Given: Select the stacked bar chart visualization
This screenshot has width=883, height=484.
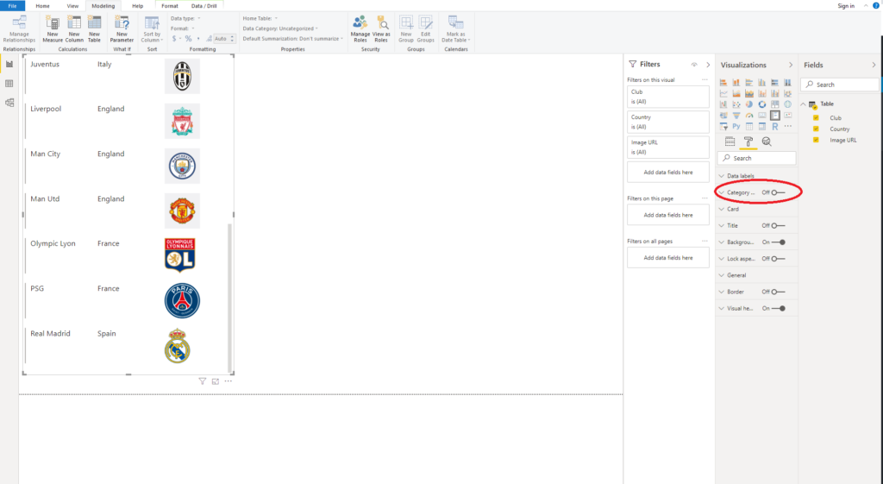Looking at the screenshot, I should (723, 82).
